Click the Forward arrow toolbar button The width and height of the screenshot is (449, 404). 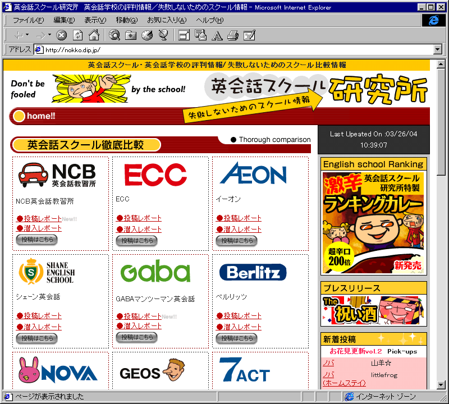click(x=40, y=35)
